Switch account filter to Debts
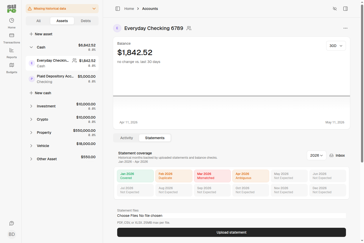This screenshot has height=243, width=364. 86,21
